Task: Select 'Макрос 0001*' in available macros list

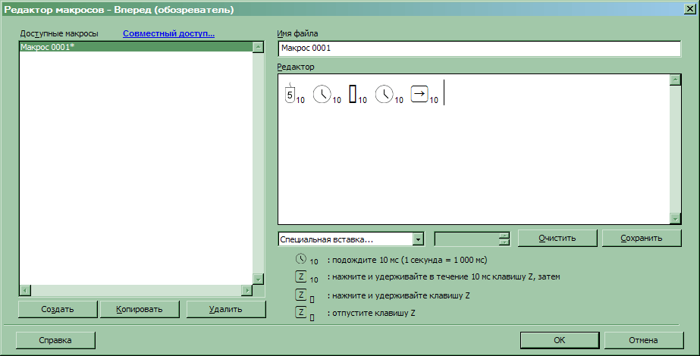Action: (x=136, y=47)
